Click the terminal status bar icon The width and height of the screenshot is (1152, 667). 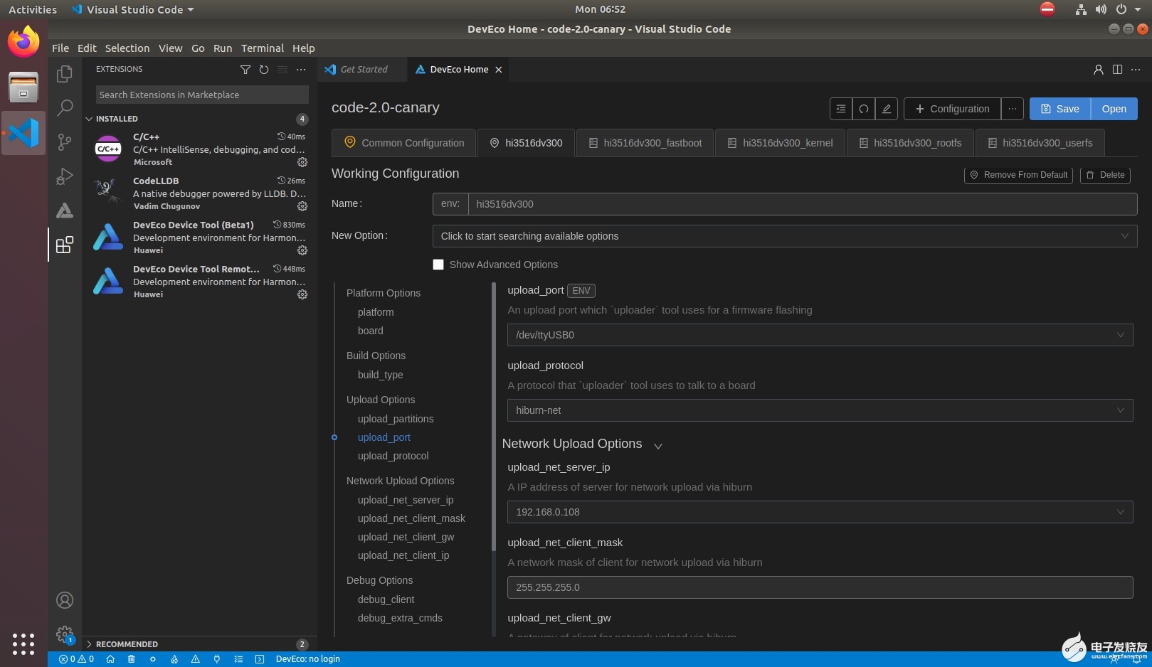pos(260,659)
